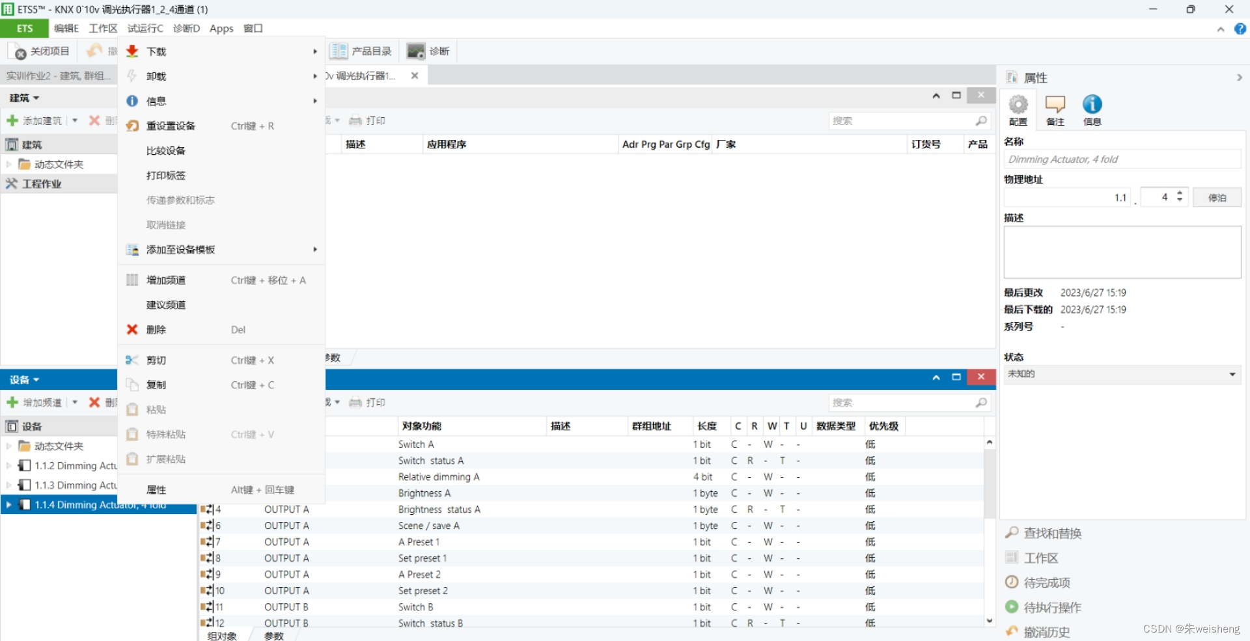1250x641 pixels.
Task: Click the 复制 copy icon
Action: (x=132, y=385)
